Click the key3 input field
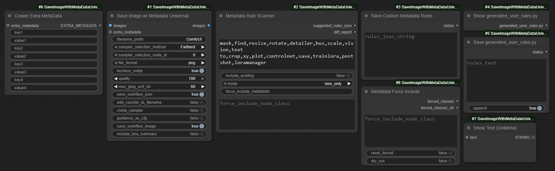This screenshot has height=171, width=555. click(x=54, y=64)
